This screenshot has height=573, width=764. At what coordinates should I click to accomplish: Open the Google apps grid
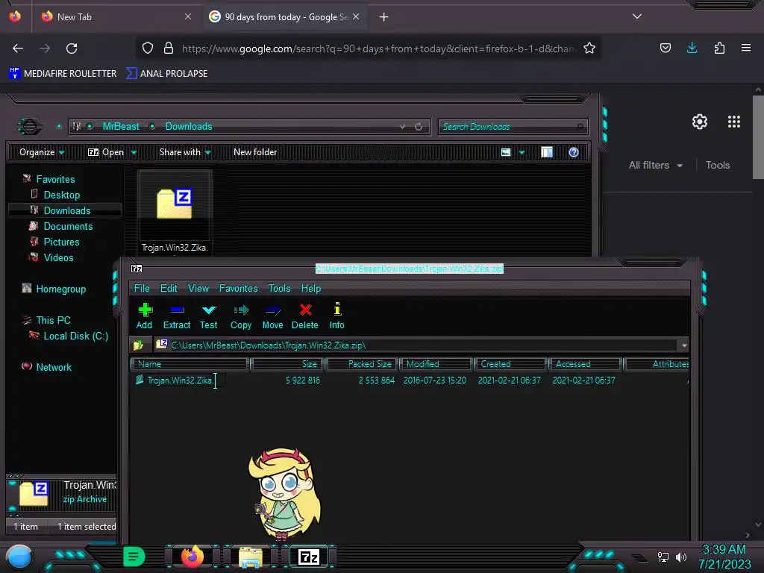734,122
